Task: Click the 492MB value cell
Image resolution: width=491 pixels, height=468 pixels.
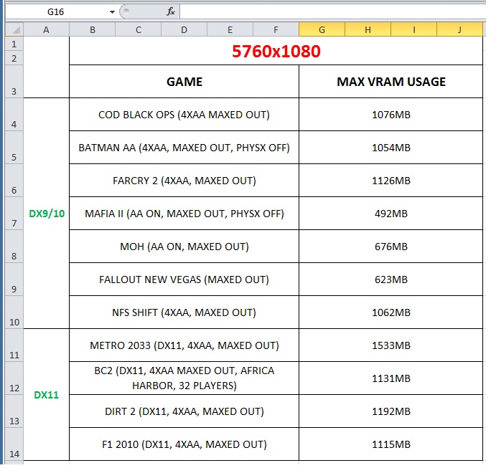Action: (x=391, y=214)
